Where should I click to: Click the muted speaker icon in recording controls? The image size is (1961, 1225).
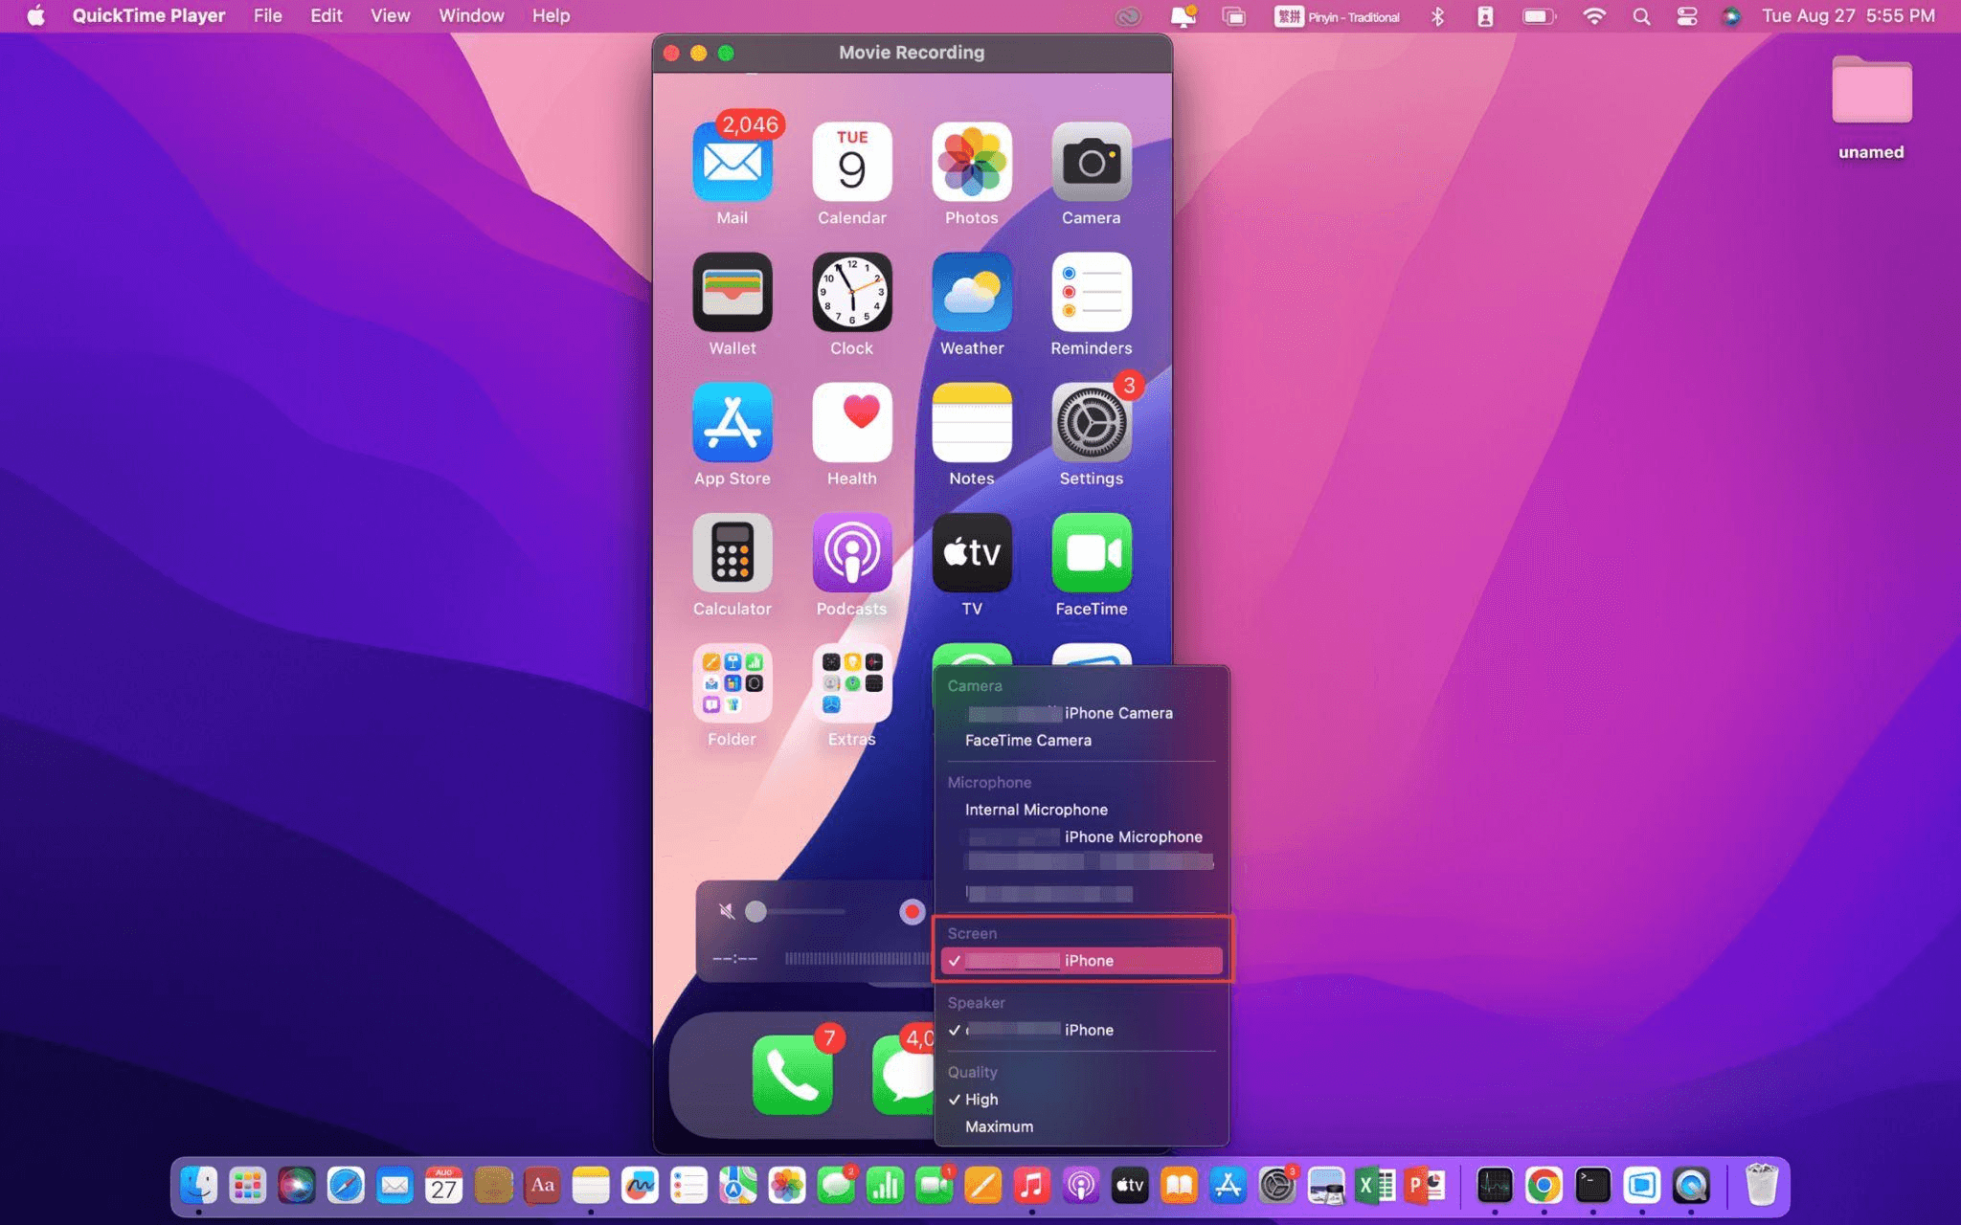click(x=727, y=911)
